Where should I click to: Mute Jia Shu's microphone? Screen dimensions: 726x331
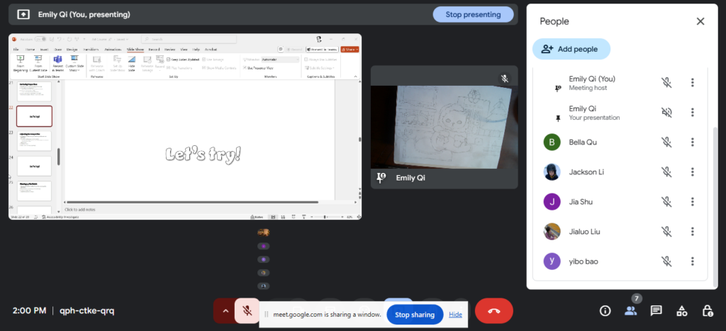(666, 202)
